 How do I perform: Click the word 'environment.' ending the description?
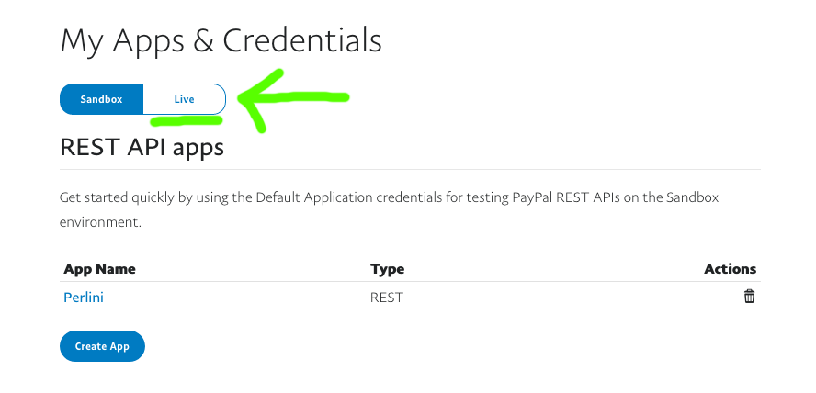click(100, 222)
